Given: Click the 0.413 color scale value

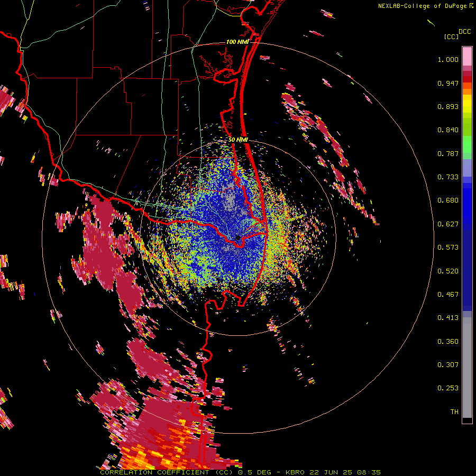Looking at the screenshot, I should pyautogui.click(x=448, y=318).
